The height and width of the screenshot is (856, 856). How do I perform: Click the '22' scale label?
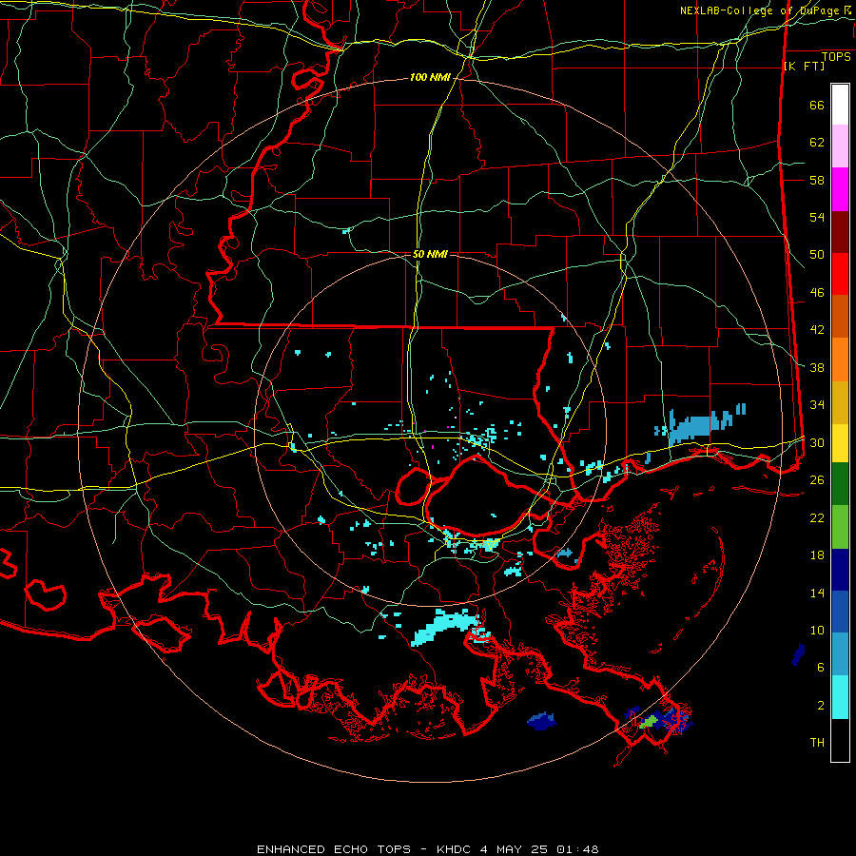click(x=817, y=517)
